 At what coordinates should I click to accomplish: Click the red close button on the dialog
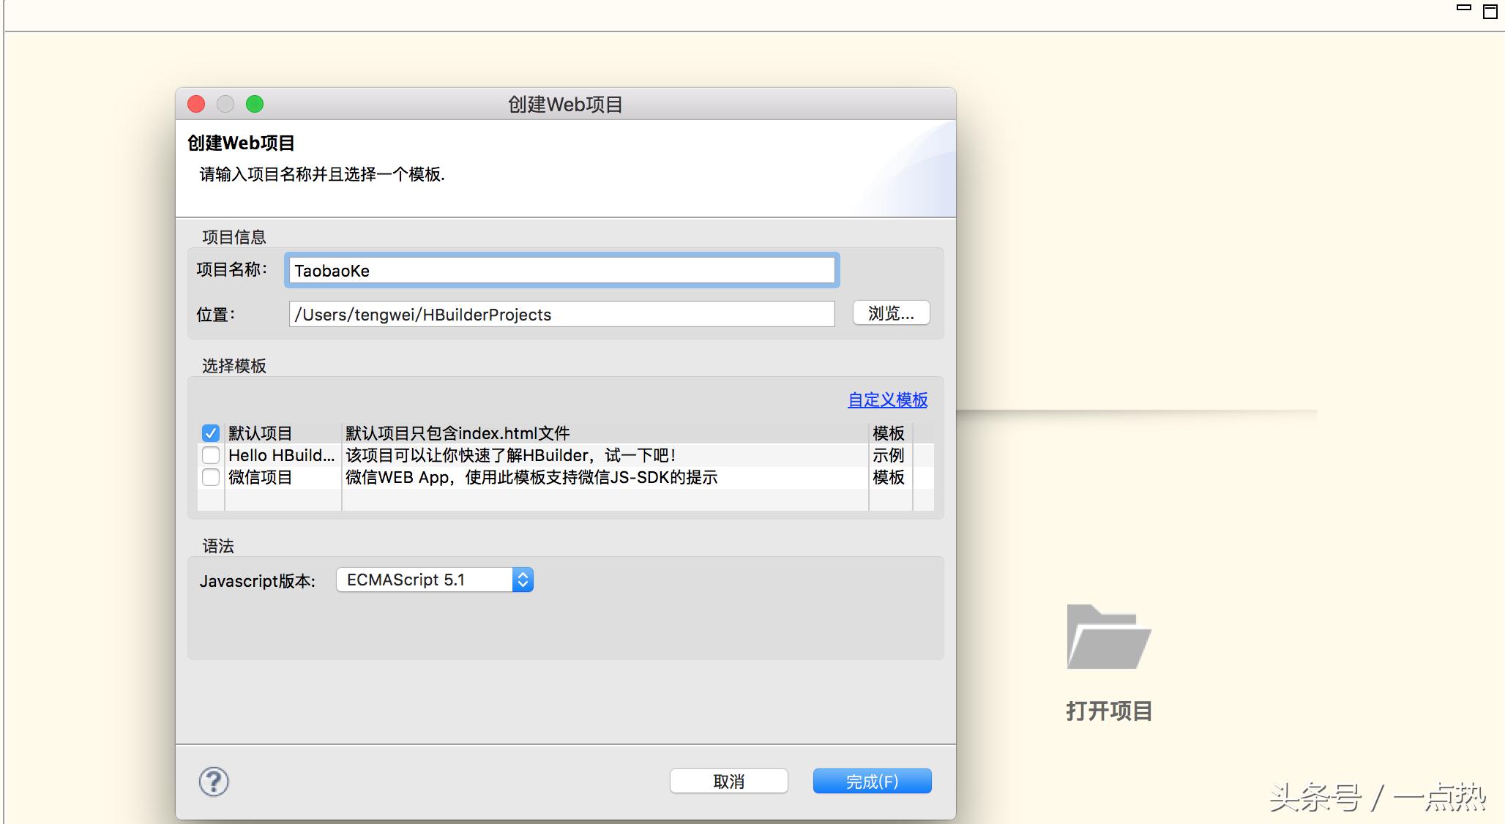click(x=196, y=104)
